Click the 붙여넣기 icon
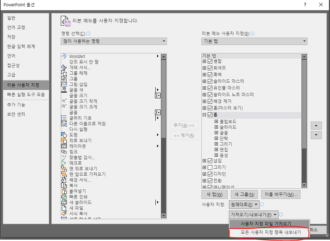 (64, 191)
